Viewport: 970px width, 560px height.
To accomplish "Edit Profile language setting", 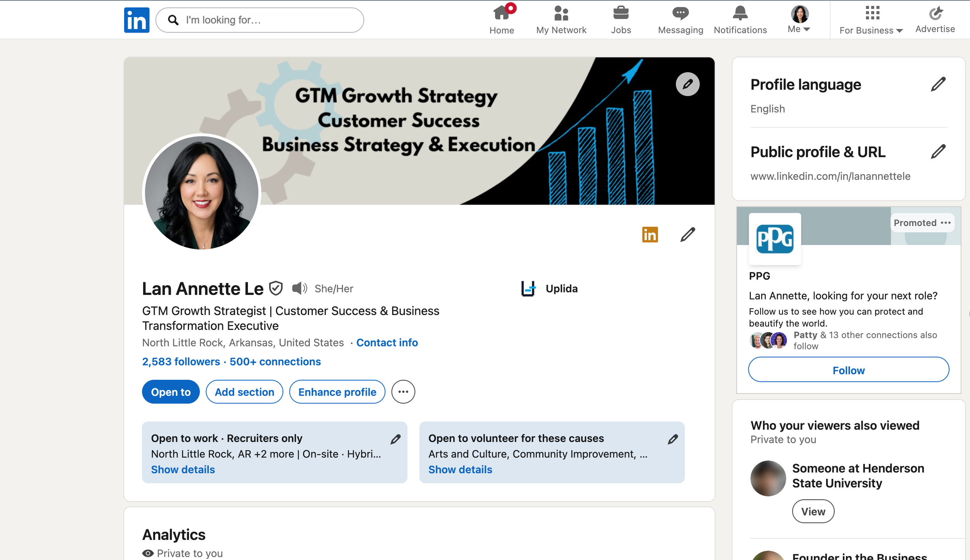I will click(938, 84).
